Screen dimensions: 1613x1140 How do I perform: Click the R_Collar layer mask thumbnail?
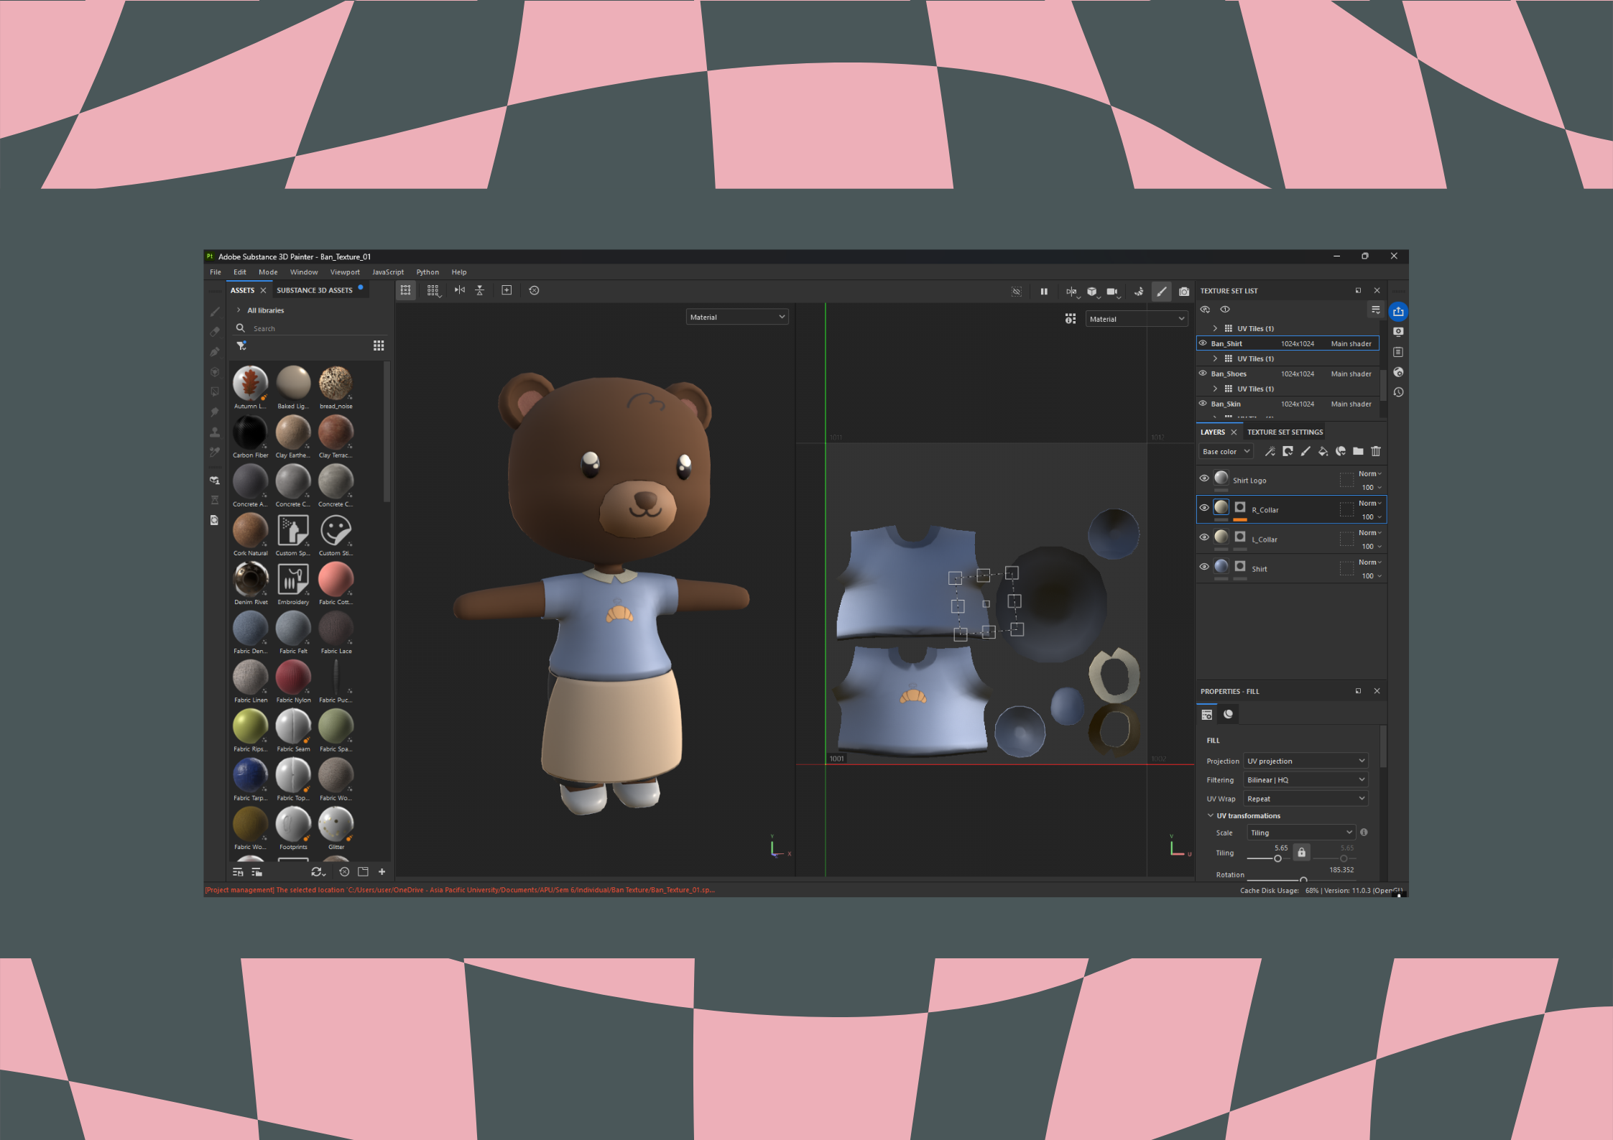click(1240, 507)
